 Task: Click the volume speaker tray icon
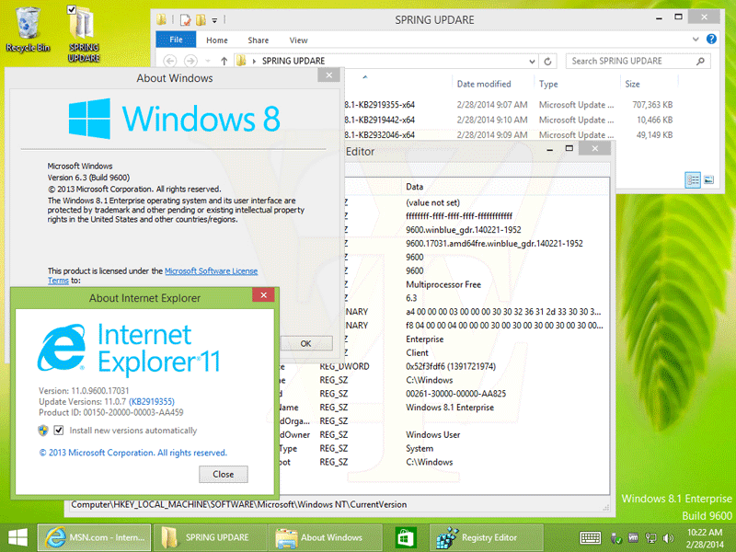coord(669,537)
